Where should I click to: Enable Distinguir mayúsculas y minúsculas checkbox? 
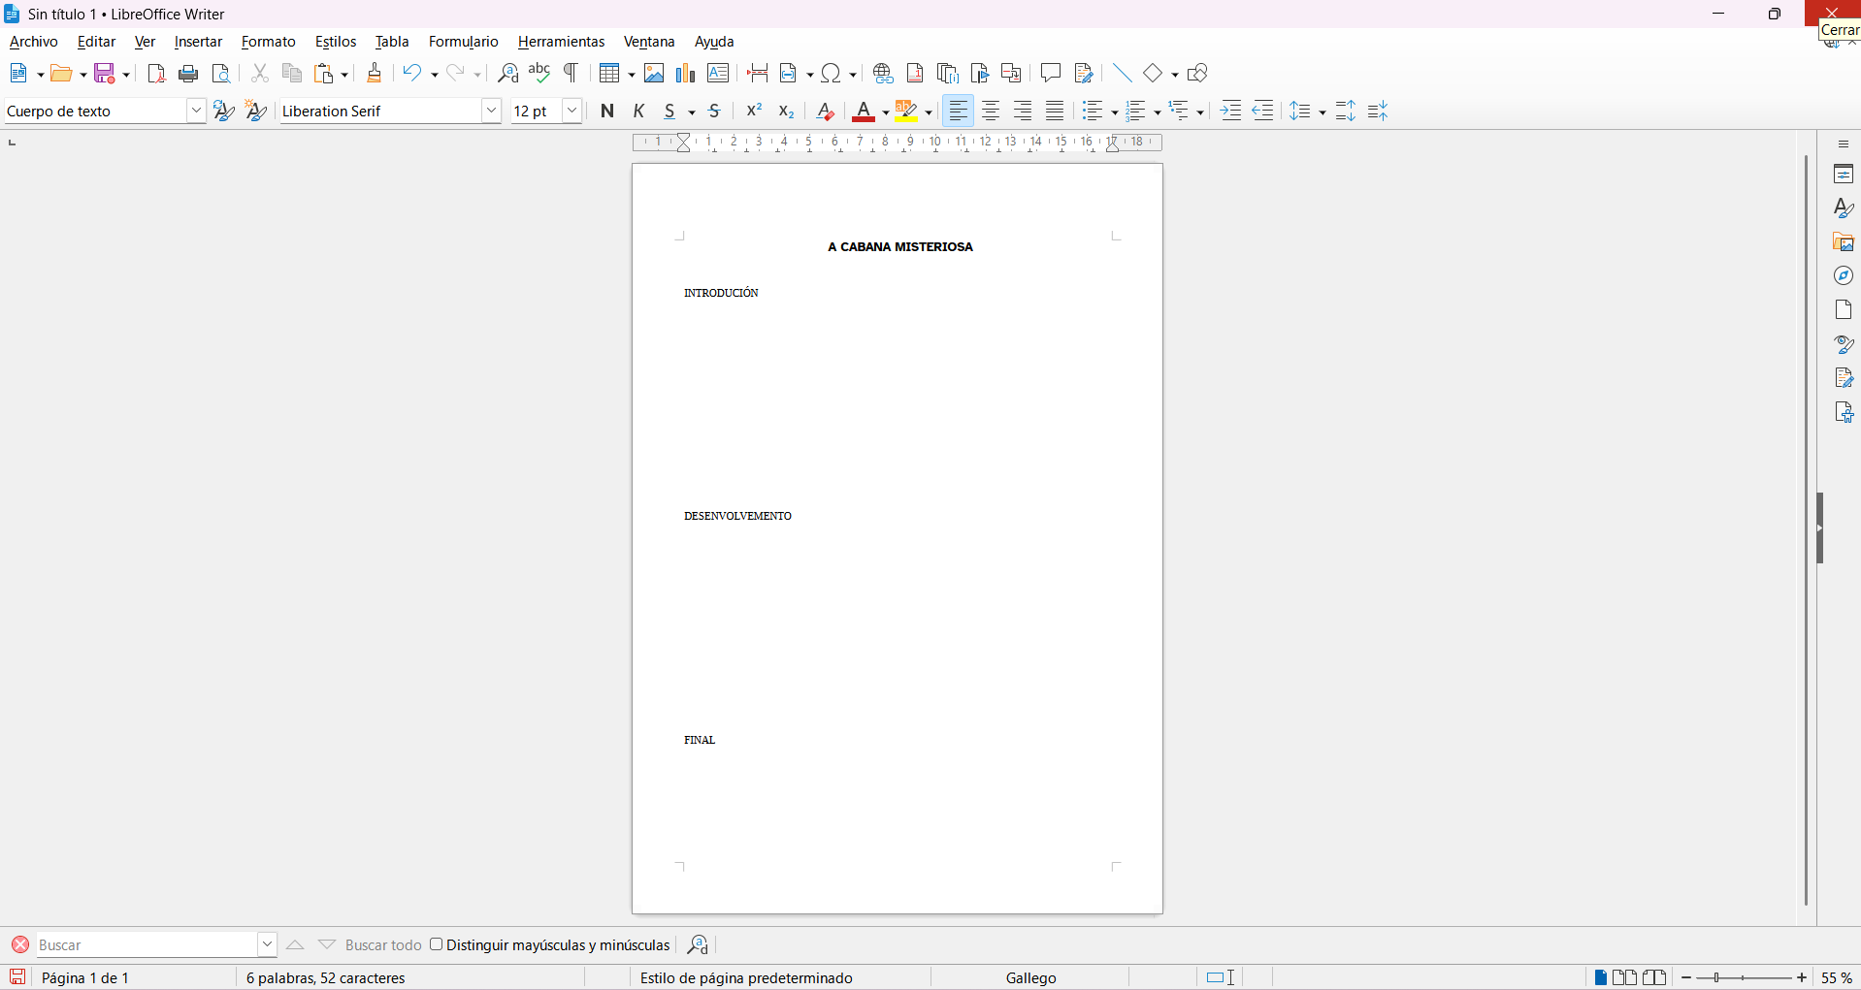pos(437,944)
